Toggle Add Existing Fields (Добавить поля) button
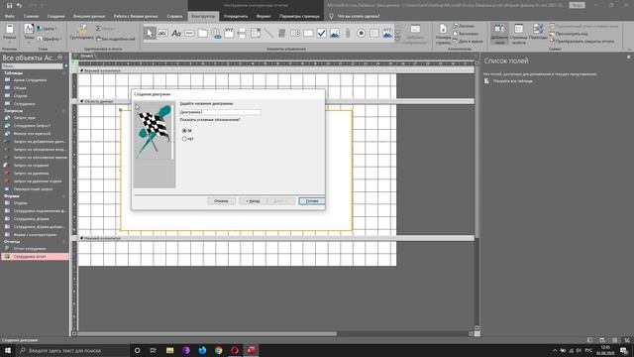The width and height of the screenshot is (634, 357). coord(499,35)
